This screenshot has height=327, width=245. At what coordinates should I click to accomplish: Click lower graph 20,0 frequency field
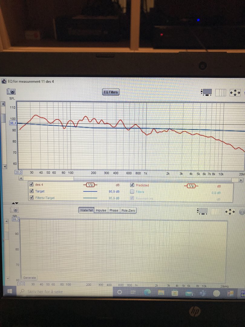point(21,284)
